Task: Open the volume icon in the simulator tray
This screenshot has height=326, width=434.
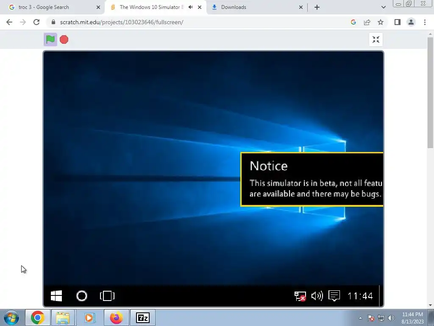Action: [x=317, y=296]
